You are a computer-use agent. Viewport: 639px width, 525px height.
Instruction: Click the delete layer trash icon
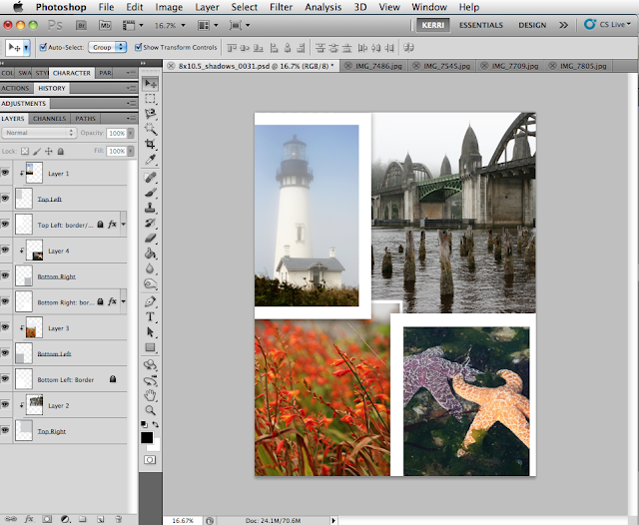coord(119,518)
